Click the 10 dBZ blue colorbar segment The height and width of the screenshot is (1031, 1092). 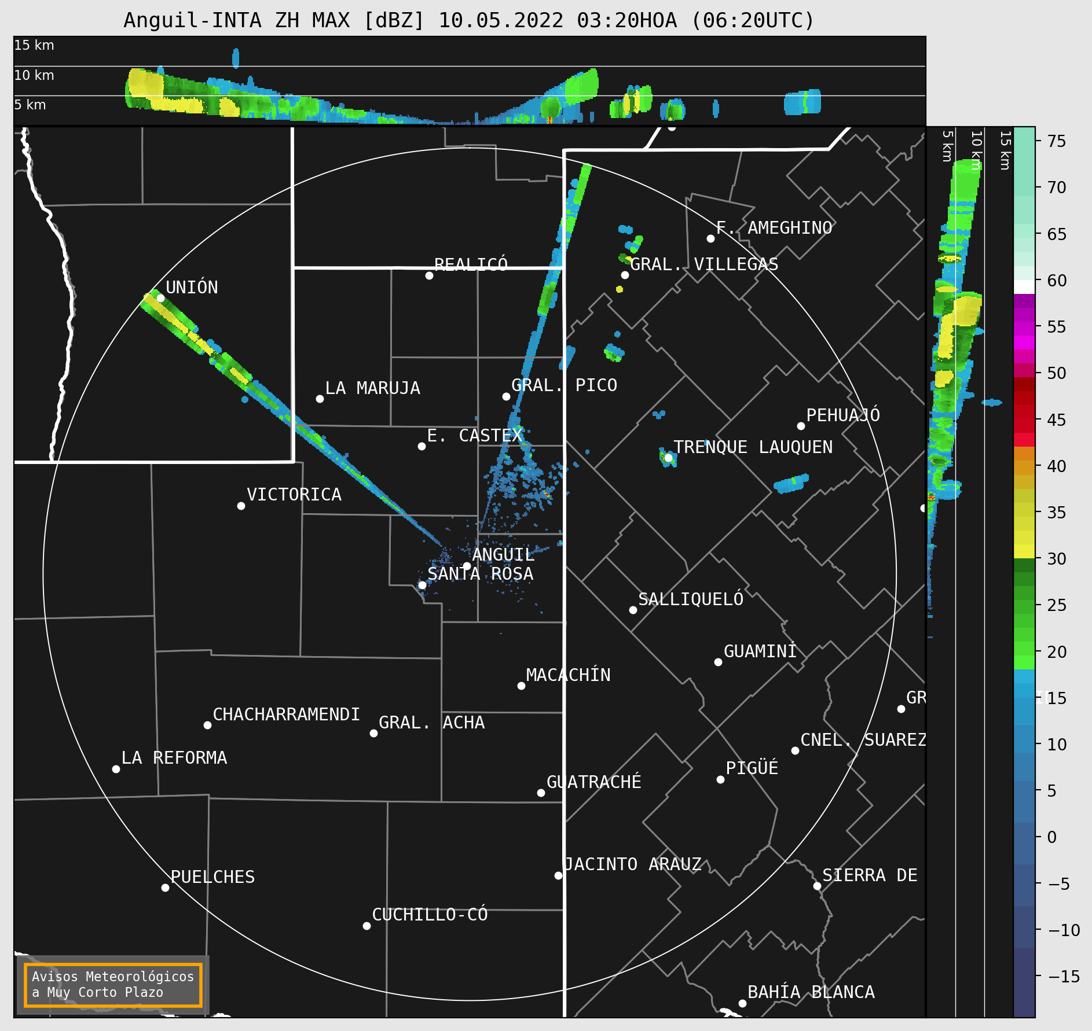[x=1024, y=746]
